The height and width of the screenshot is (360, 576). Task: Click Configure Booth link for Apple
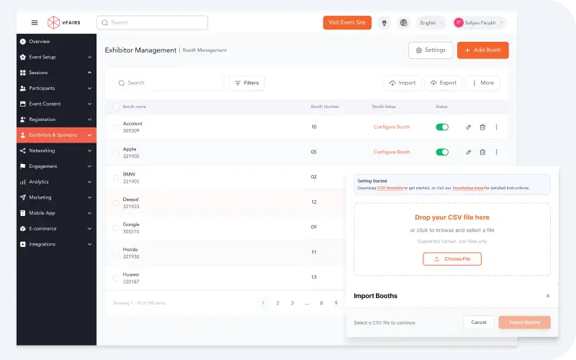[x=392, y=152]
